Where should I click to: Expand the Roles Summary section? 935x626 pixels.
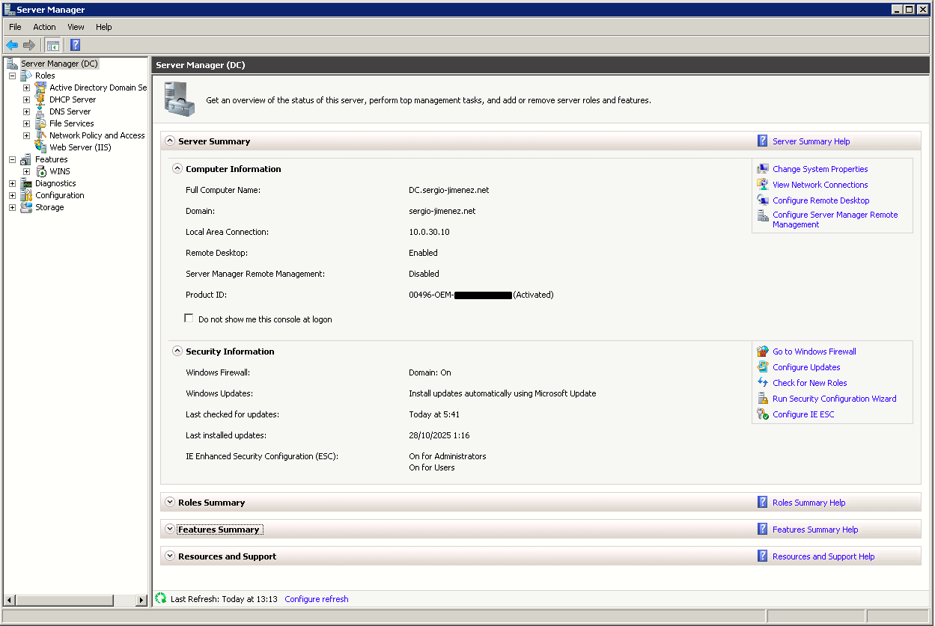click(170, 503)
